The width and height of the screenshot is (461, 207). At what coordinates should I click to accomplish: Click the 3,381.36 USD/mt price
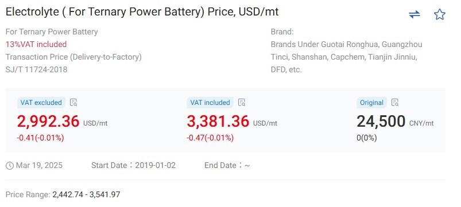coord(232,121)
